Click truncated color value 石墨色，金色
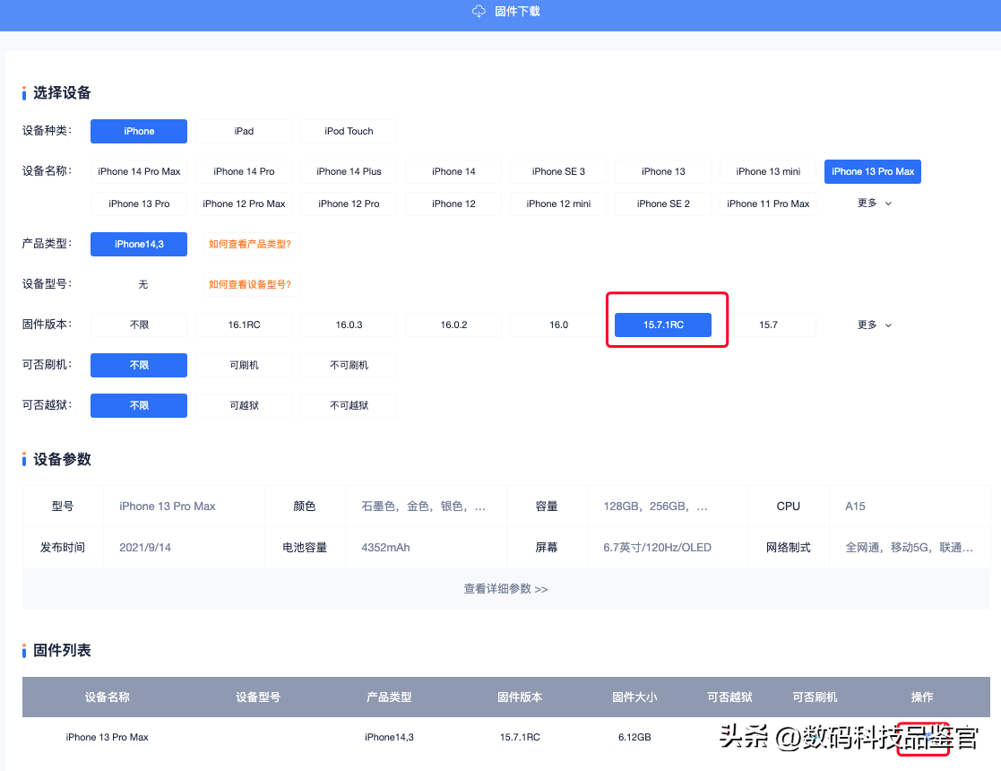The height and width of the screenshot is (771, 1001). pos(423,506)
